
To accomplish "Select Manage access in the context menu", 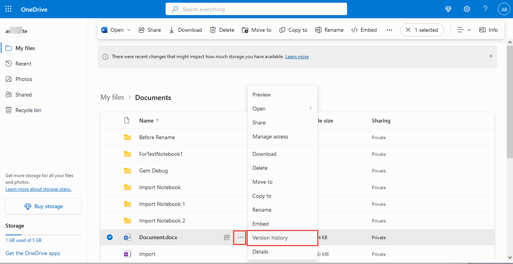I will pyautogui.click(x=270, y=136).
